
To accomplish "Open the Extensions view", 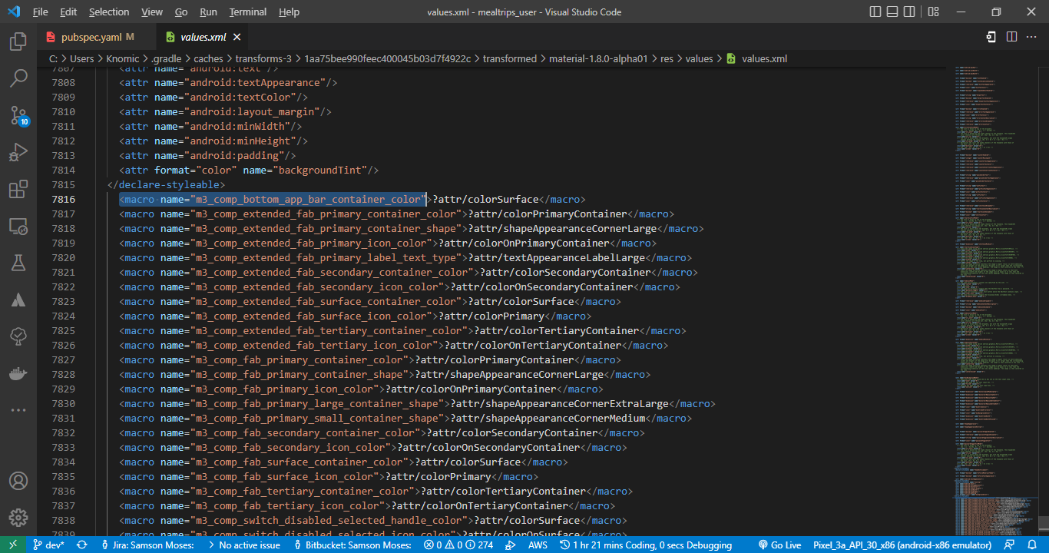I will pos(18,189).
